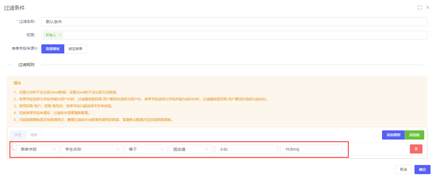Click the 添加规则 button

coord(393,135)
